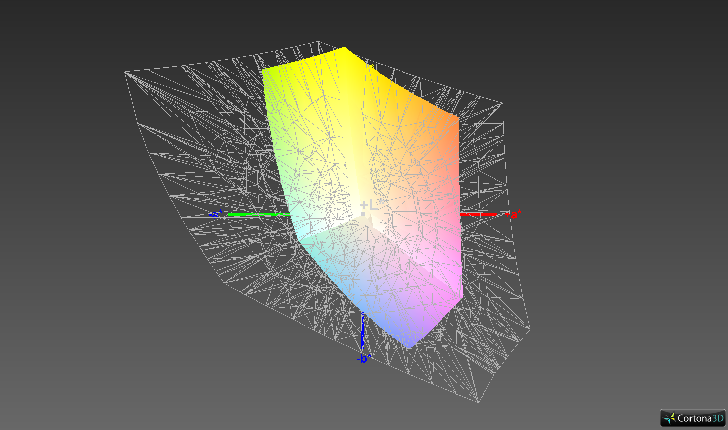
Task: Click the Cortona3D logo button
Action: (x=693, y=418)
